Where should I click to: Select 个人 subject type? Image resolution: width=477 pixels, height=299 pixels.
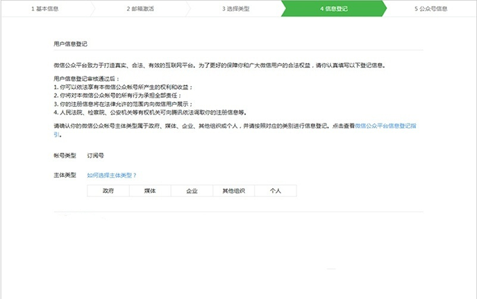tap(275, 190)
